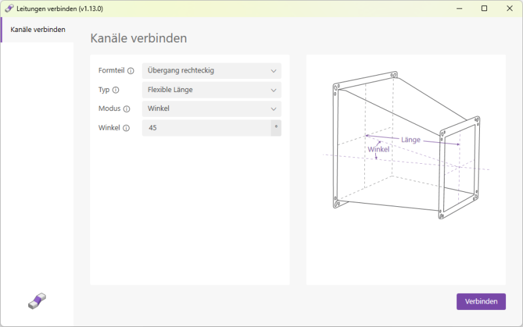Click into the Winkel value field with 45
The height and width of the screenshot is (327, 523).
[207, 128]
